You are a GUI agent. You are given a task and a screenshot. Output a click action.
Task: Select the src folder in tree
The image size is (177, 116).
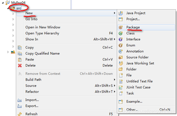click(19, 8)
